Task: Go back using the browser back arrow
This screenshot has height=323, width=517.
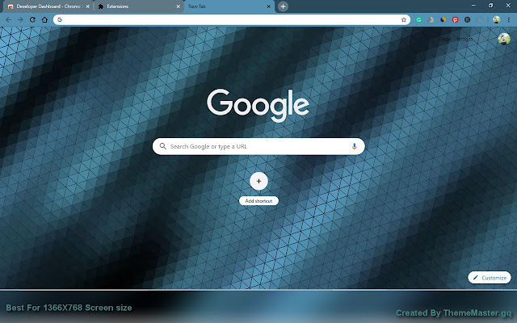Action: [x=8, y=19]
